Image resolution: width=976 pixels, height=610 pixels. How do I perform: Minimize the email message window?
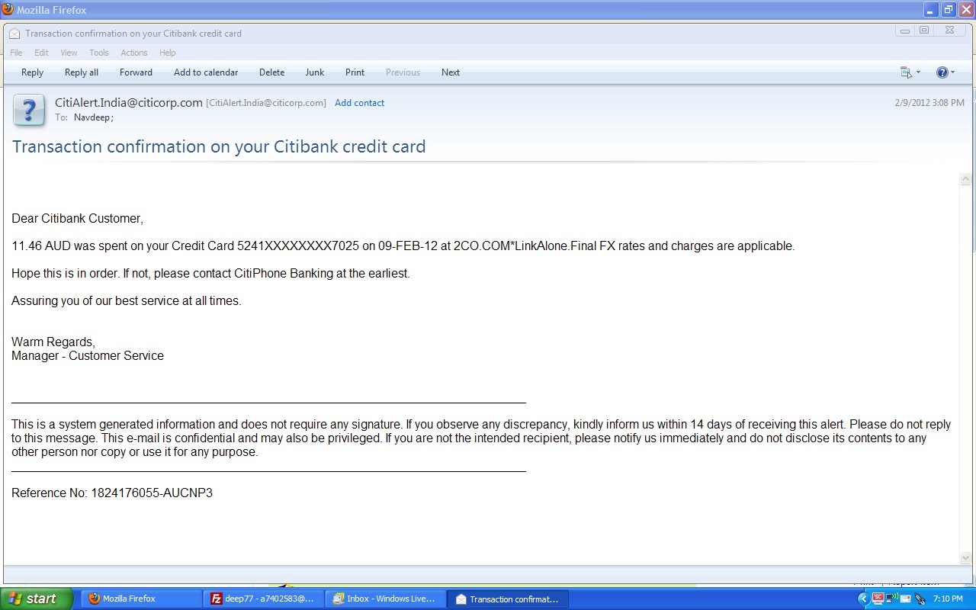click(x=905, y=30)
